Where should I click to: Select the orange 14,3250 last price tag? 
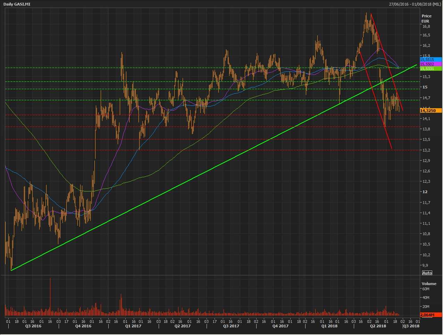(x=431, y=111)
